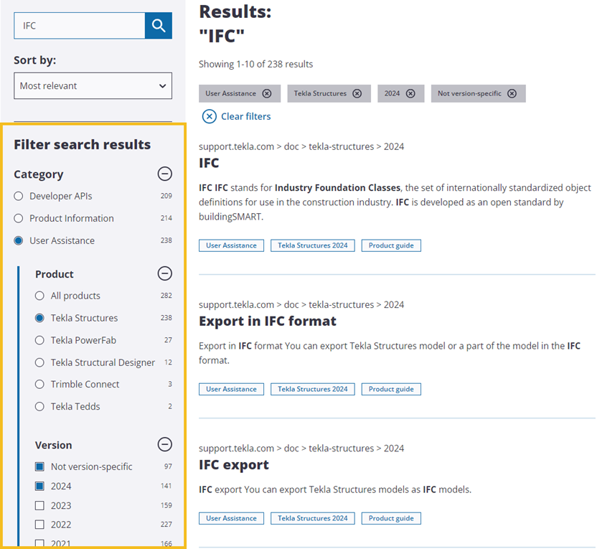
Task: Click User Assistance tag under Export in IFC format
Action: tap(232, 389)
